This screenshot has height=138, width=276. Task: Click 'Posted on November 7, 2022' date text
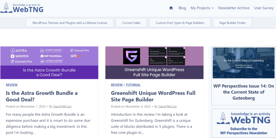26,106
